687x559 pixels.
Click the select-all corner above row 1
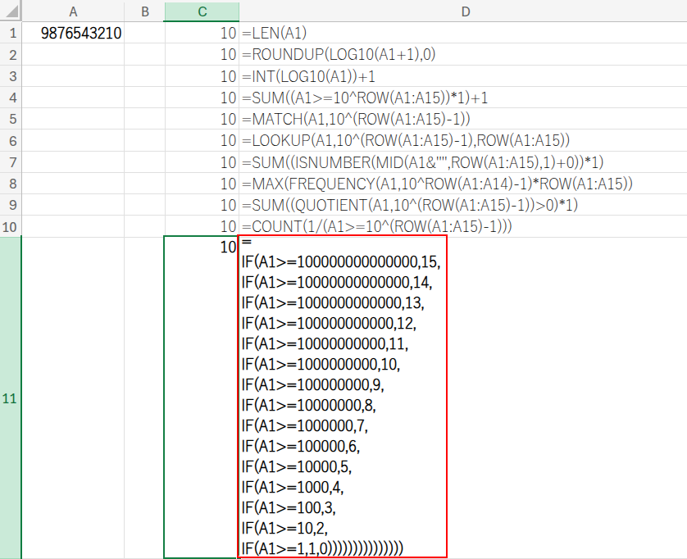(11, 11)
